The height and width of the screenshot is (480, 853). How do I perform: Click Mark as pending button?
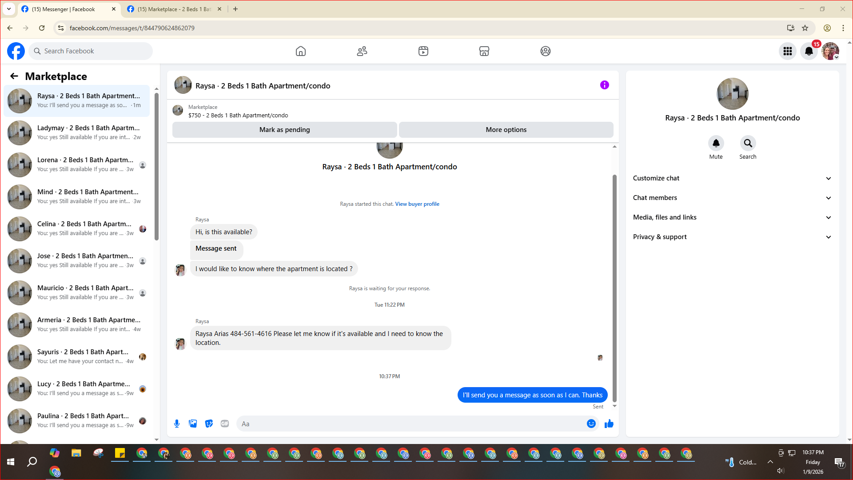tap(284, 130)
